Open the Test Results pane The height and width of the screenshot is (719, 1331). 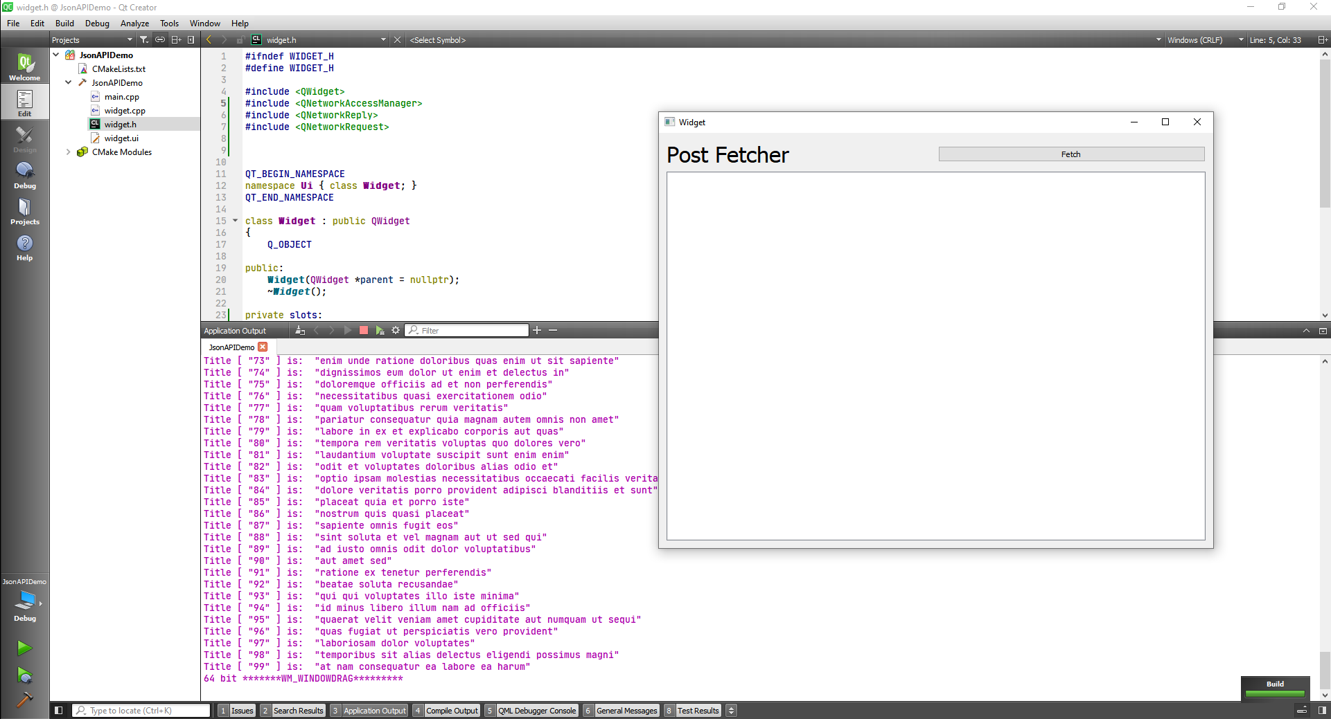tap(693, 710)
